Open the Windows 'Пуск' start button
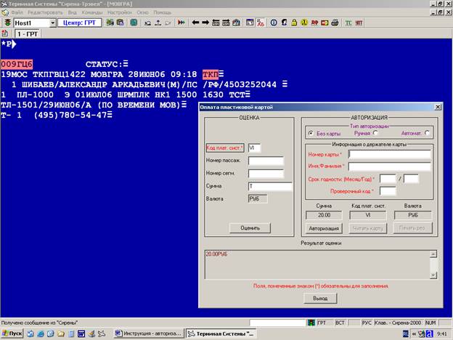The image size is (453, 340). coord(12,333)
